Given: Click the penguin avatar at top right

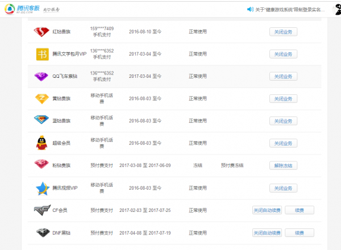Looking at the screenshot, I should click(x=337, y=10).
